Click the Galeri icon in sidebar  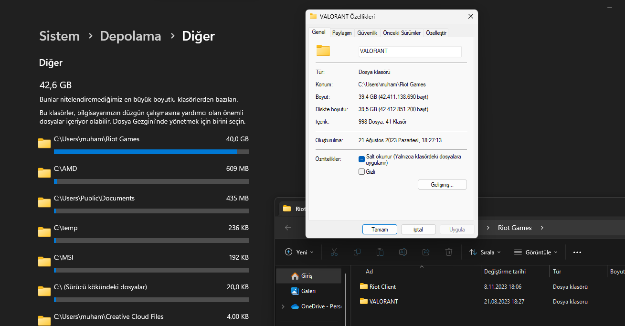click(295, 291)
